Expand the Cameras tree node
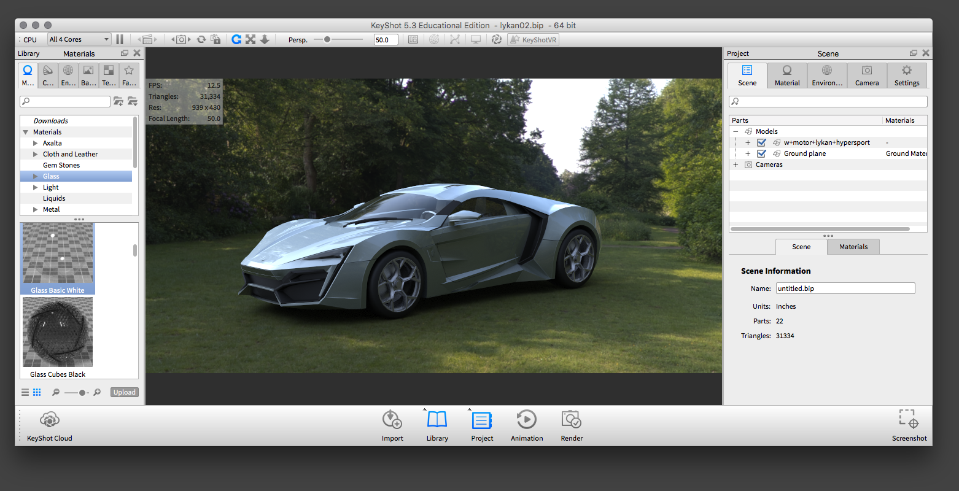This screenshot has height=491, width=959. click(736, 164)
